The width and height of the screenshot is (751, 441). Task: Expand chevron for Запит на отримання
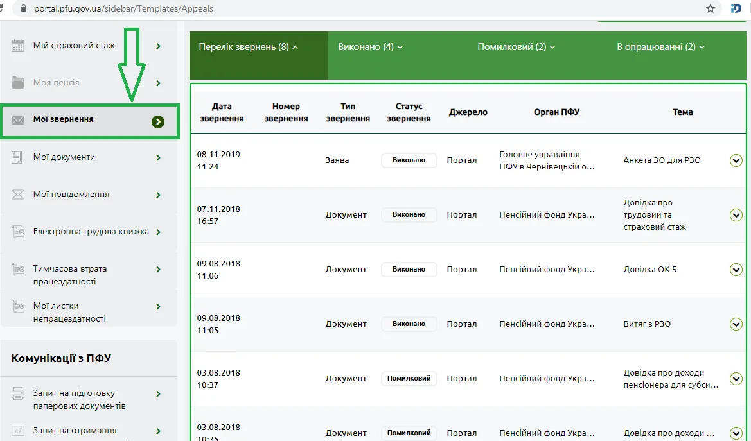coord(159,431)
